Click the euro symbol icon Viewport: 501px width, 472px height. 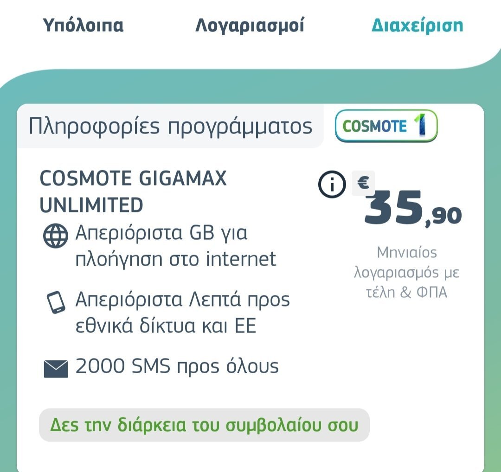pyautogui.click(x=363, y=183)
